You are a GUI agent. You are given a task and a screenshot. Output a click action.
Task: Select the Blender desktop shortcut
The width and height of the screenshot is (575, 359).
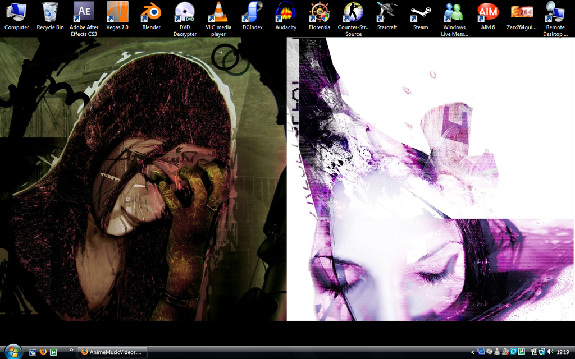pyautogui.click(x=151, y=16)
